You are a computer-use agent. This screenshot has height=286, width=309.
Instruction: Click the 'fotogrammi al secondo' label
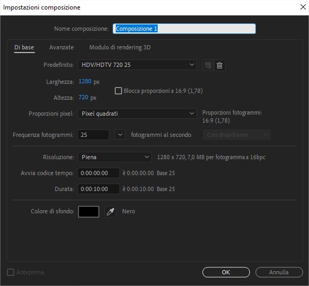(161, 135)
